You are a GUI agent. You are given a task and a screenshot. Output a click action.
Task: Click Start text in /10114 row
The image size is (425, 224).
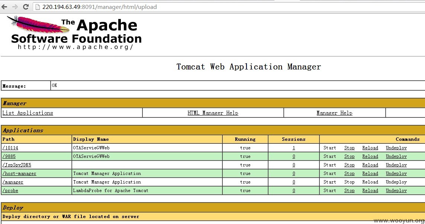329,148
